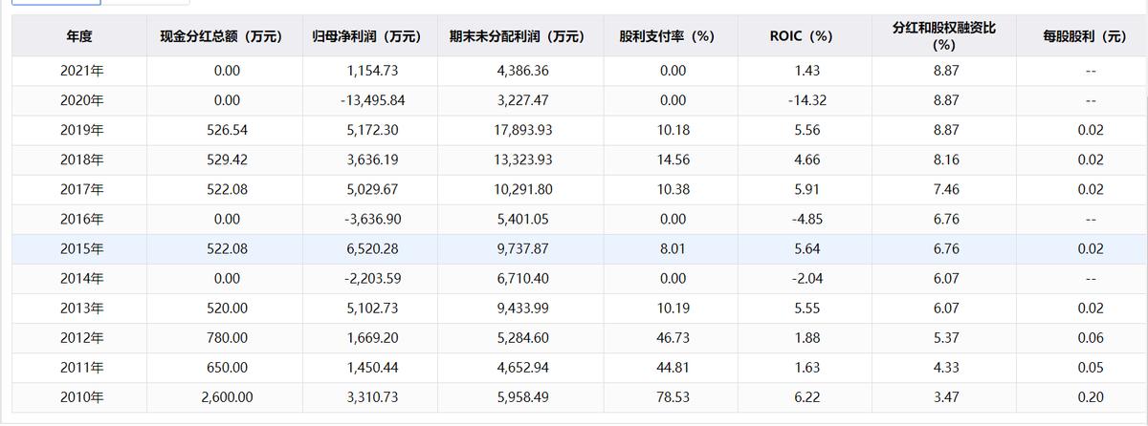Click the payout ratio value 46.73
1148x426 pixels.
673,338
